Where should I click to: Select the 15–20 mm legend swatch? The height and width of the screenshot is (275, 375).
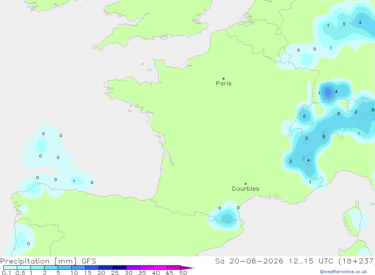(x=92, y=267)
